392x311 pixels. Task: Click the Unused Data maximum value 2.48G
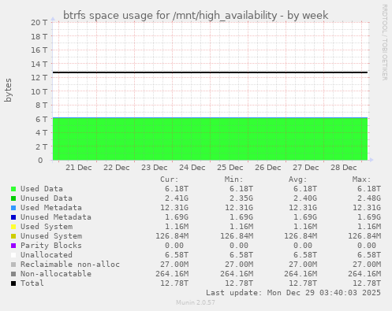[369, 198]
